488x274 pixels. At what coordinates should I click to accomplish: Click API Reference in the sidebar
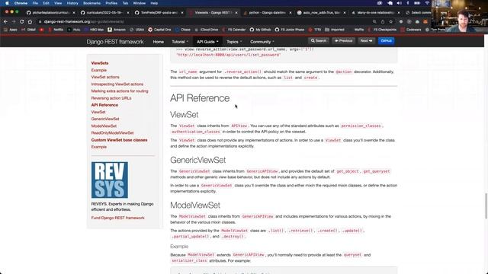pos(104,105)
